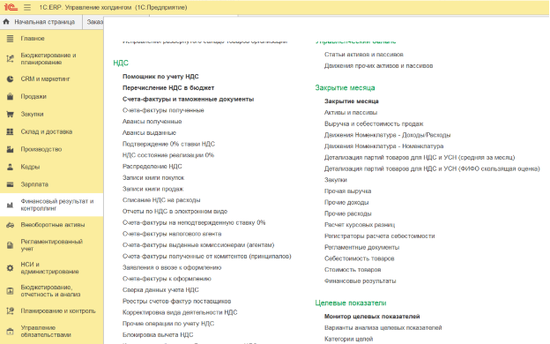
Task: Click the Кадры person icon
Action: click(x=11, y=167)
